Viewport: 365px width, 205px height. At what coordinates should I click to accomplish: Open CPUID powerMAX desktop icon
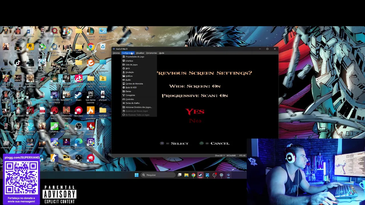(91, 113)
